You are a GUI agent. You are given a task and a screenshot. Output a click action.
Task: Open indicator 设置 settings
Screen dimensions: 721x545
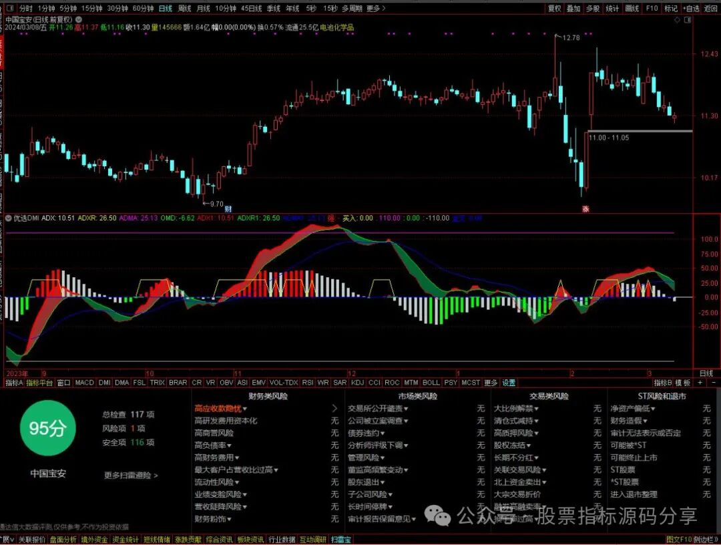pos(509,383)
